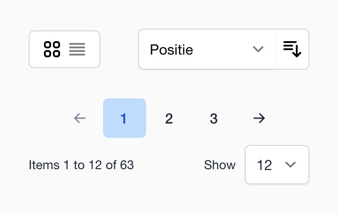338x213 pixels.
Task: Click chevron inside Positie sort box
Action: pos(258,49)
